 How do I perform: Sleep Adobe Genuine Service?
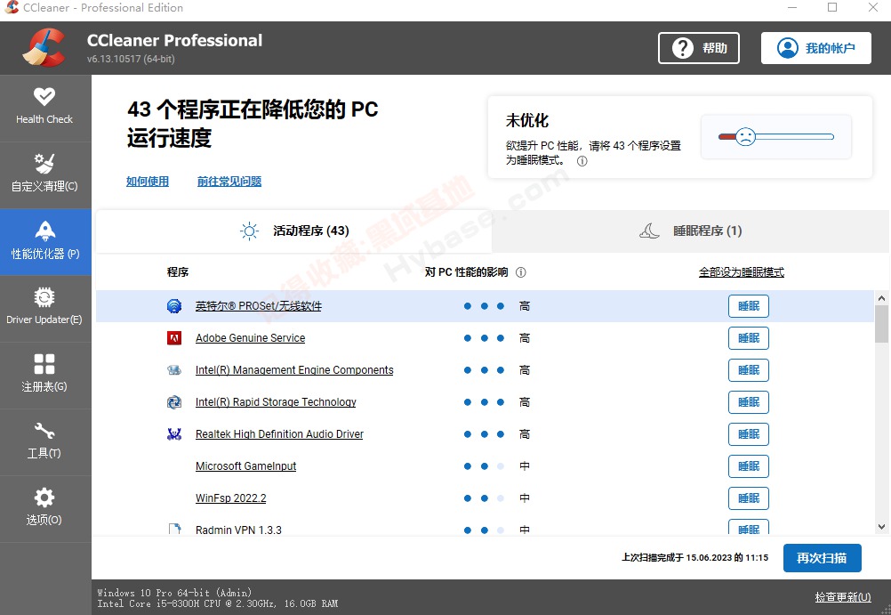click(749, 338)
